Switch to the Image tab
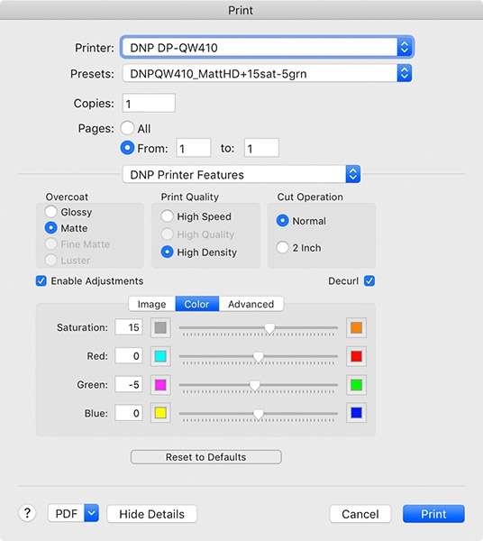 coord(151,304)
